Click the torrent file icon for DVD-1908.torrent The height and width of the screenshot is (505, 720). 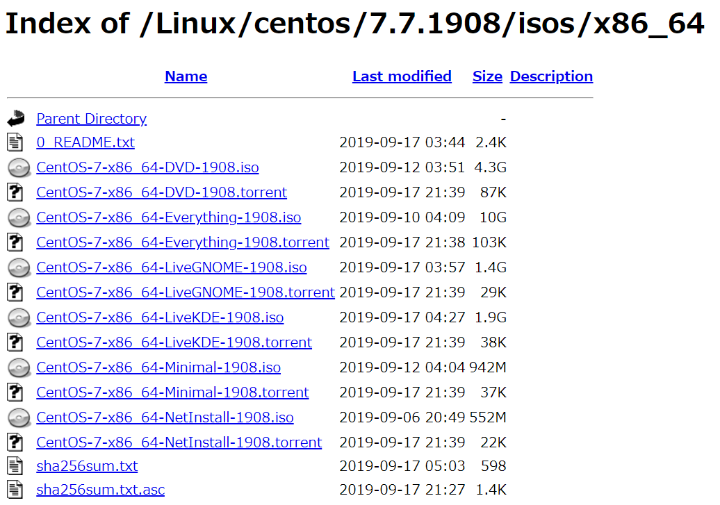[19, 192]
